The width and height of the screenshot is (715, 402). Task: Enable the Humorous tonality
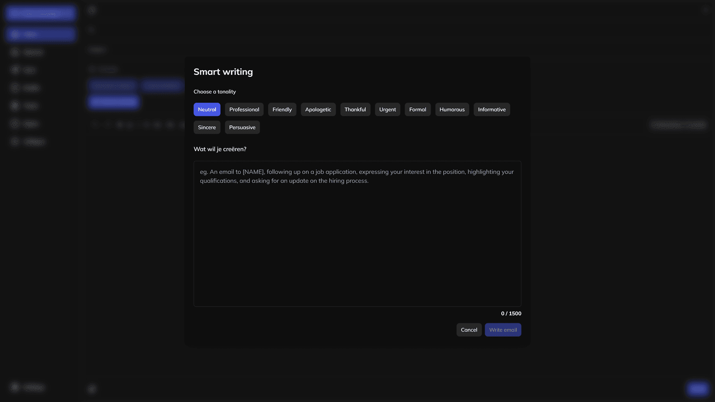(452, 109)
